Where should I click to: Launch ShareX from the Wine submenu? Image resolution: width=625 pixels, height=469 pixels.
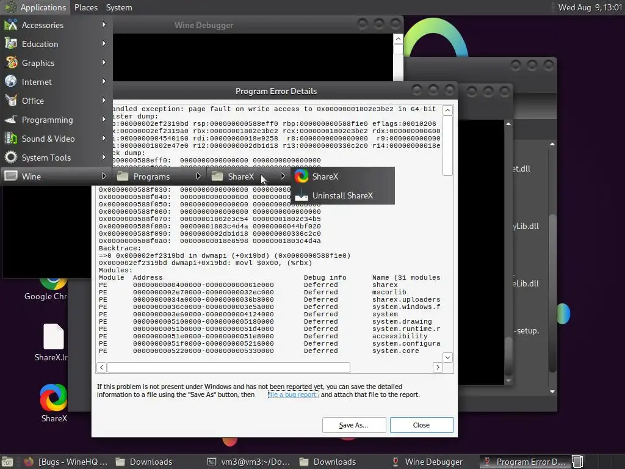(302, 176)
